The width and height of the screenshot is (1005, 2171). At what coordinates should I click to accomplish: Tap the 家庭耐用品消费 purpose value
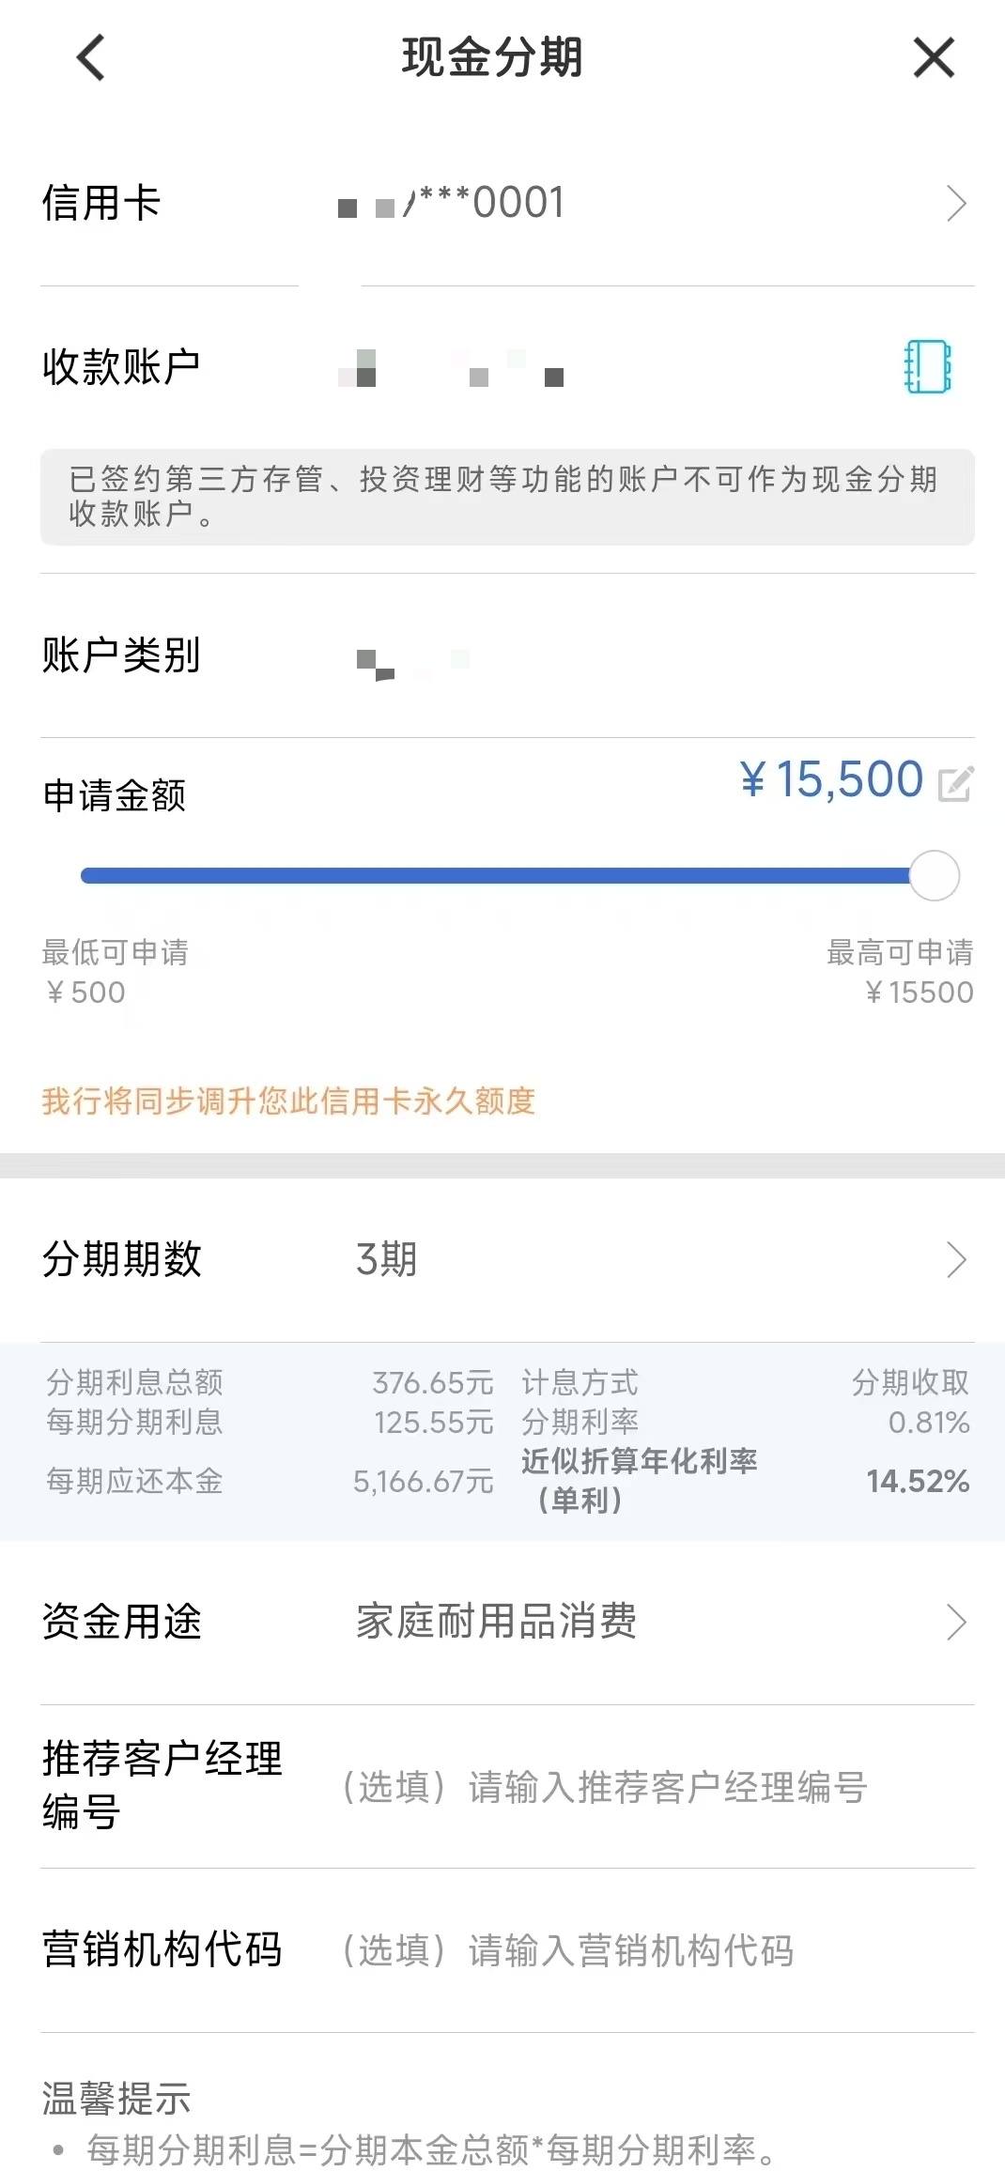point(496,1622)
